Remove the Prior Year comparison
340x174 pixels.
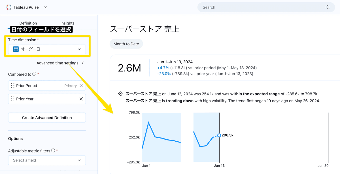point(81,99)
